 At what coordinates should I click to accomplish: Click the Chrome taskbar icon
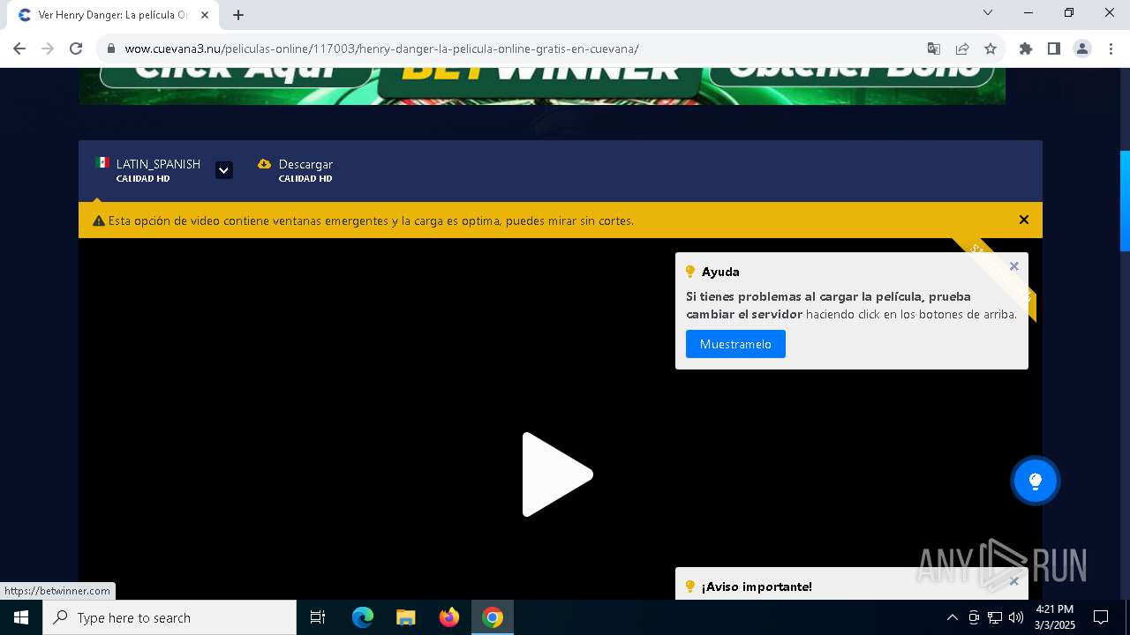click(493, 617)
